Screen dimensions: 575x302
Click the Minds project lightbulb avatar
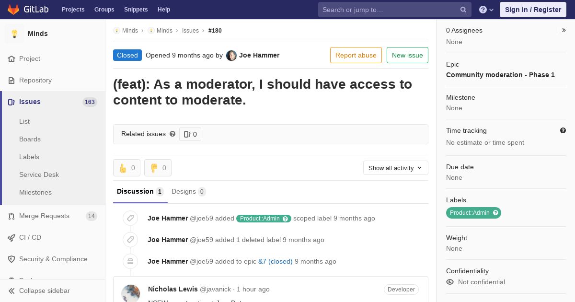pyautogui.click(x=14, y=34)
